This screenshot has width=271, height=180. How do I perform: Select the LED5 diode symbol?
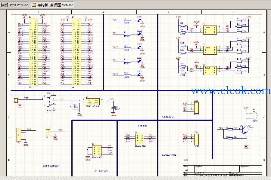tap(139, 75)
